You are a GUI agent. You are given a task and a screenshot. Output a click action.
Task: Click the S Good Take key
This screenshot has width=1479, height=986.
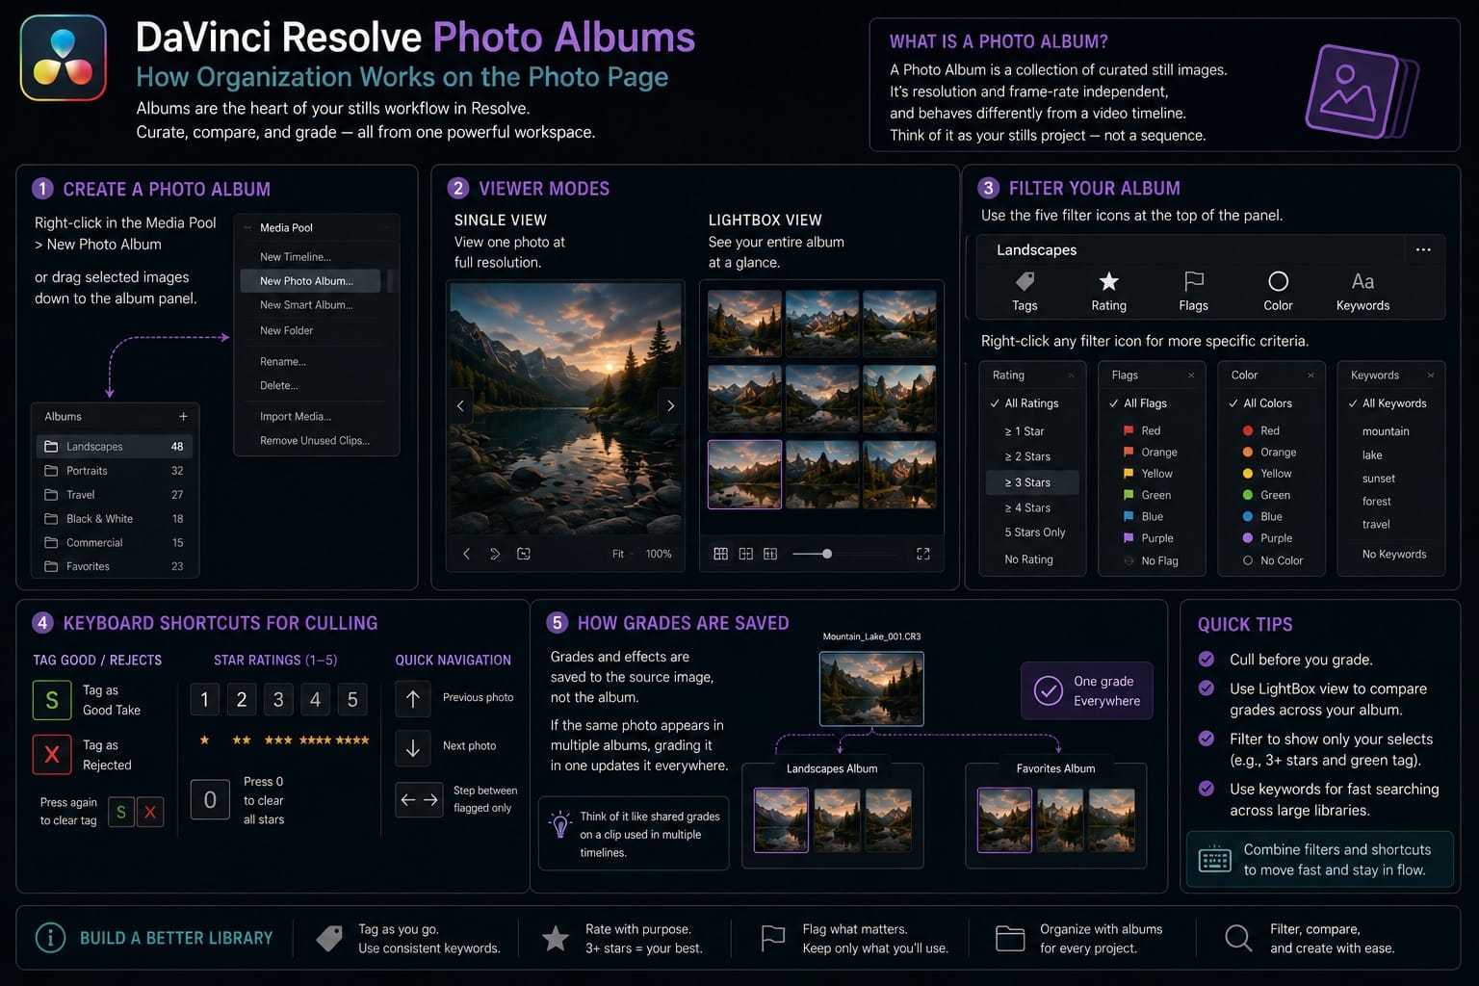click(52, 700)
